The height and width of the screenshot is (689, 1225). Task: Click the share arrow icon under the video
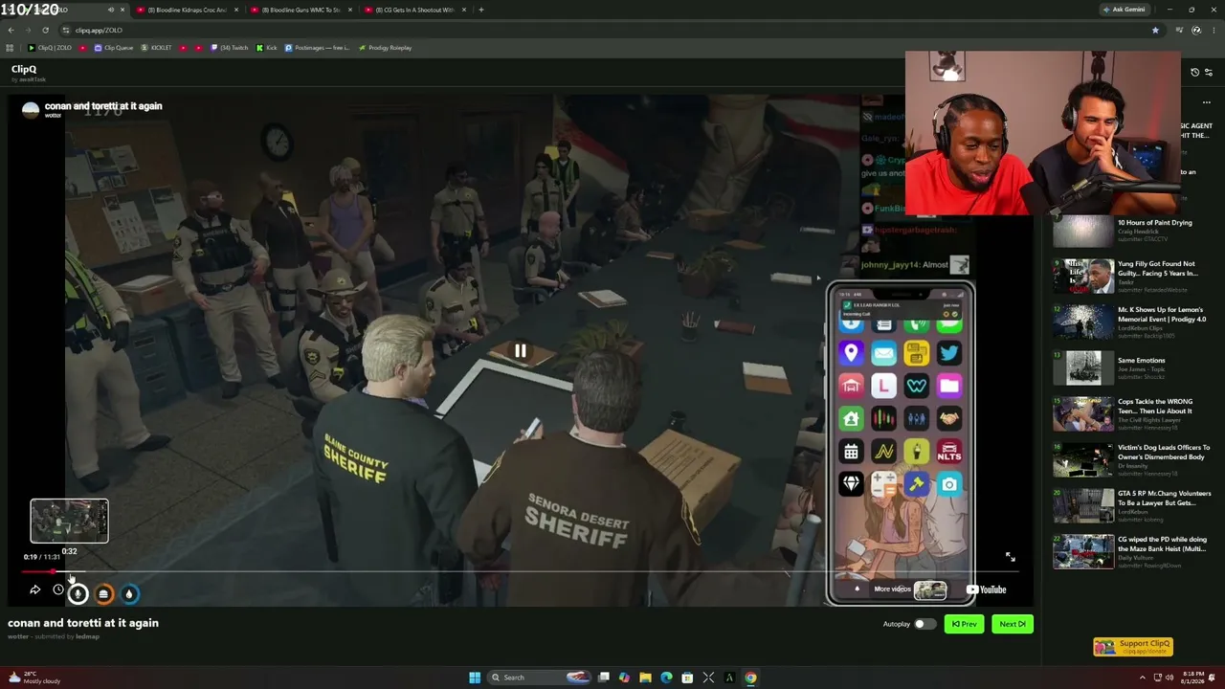point(34,590)
